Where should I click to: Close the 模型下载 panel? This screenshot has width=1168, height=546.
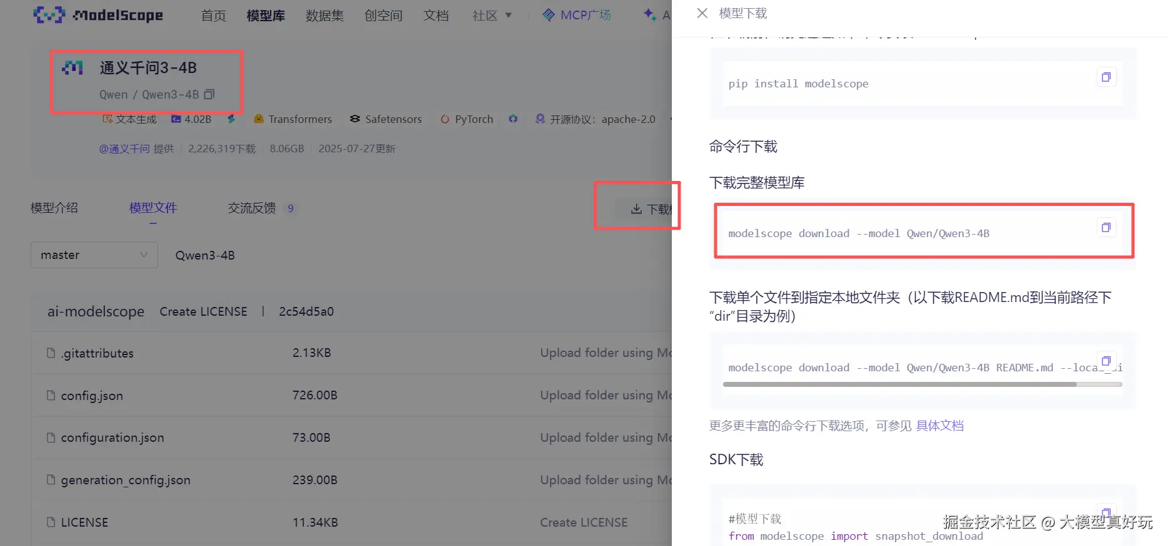(x=702, y=13)
